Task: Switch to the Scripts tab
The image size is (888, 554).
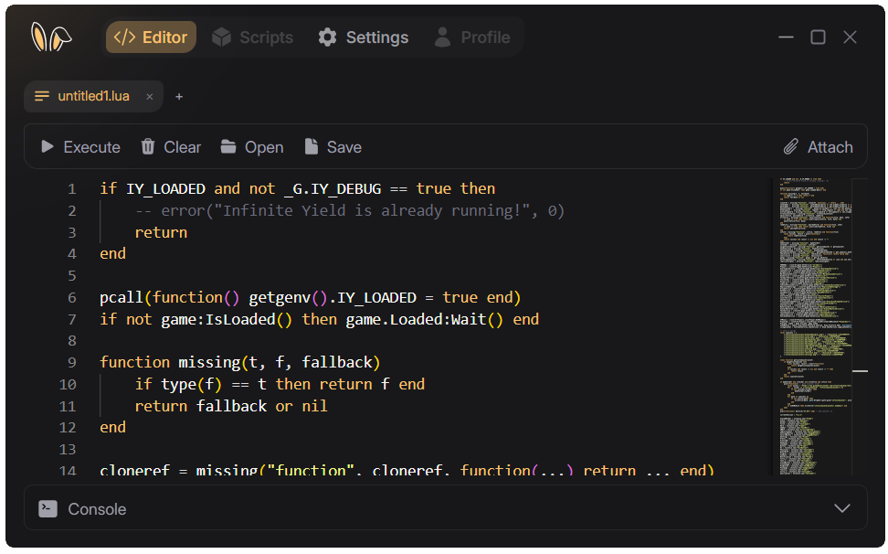Action: [252, 37]
